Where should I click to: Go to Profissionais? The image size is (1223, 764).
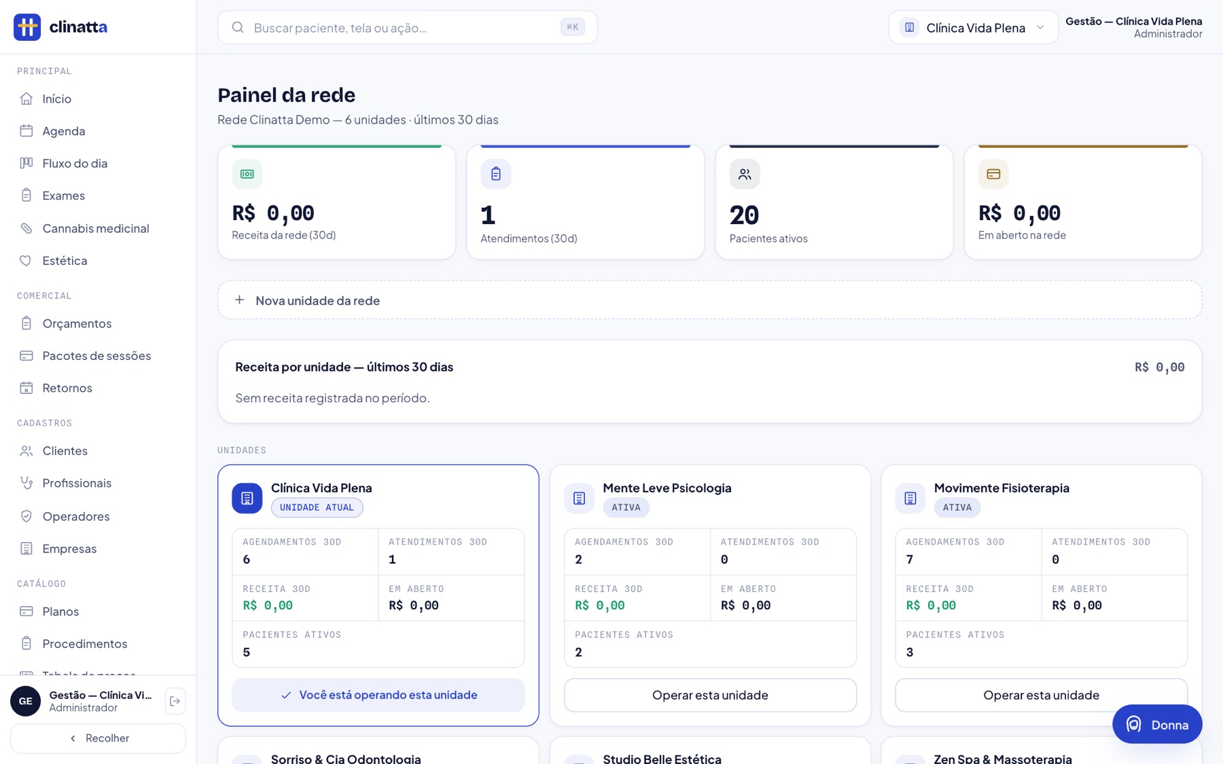point(98,483)
